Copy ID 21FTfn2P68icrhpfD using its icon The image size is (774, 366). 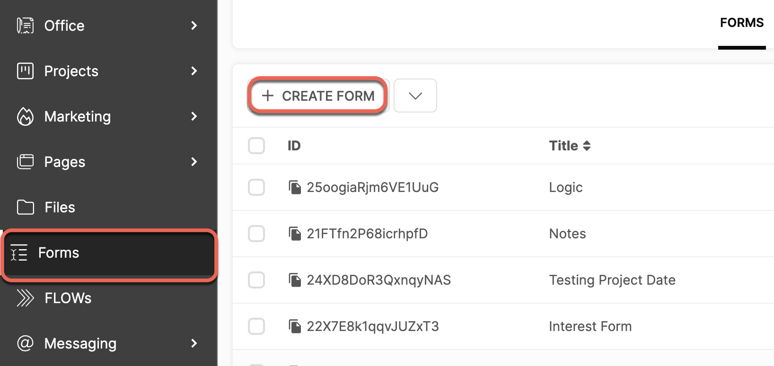click(295, 234)
